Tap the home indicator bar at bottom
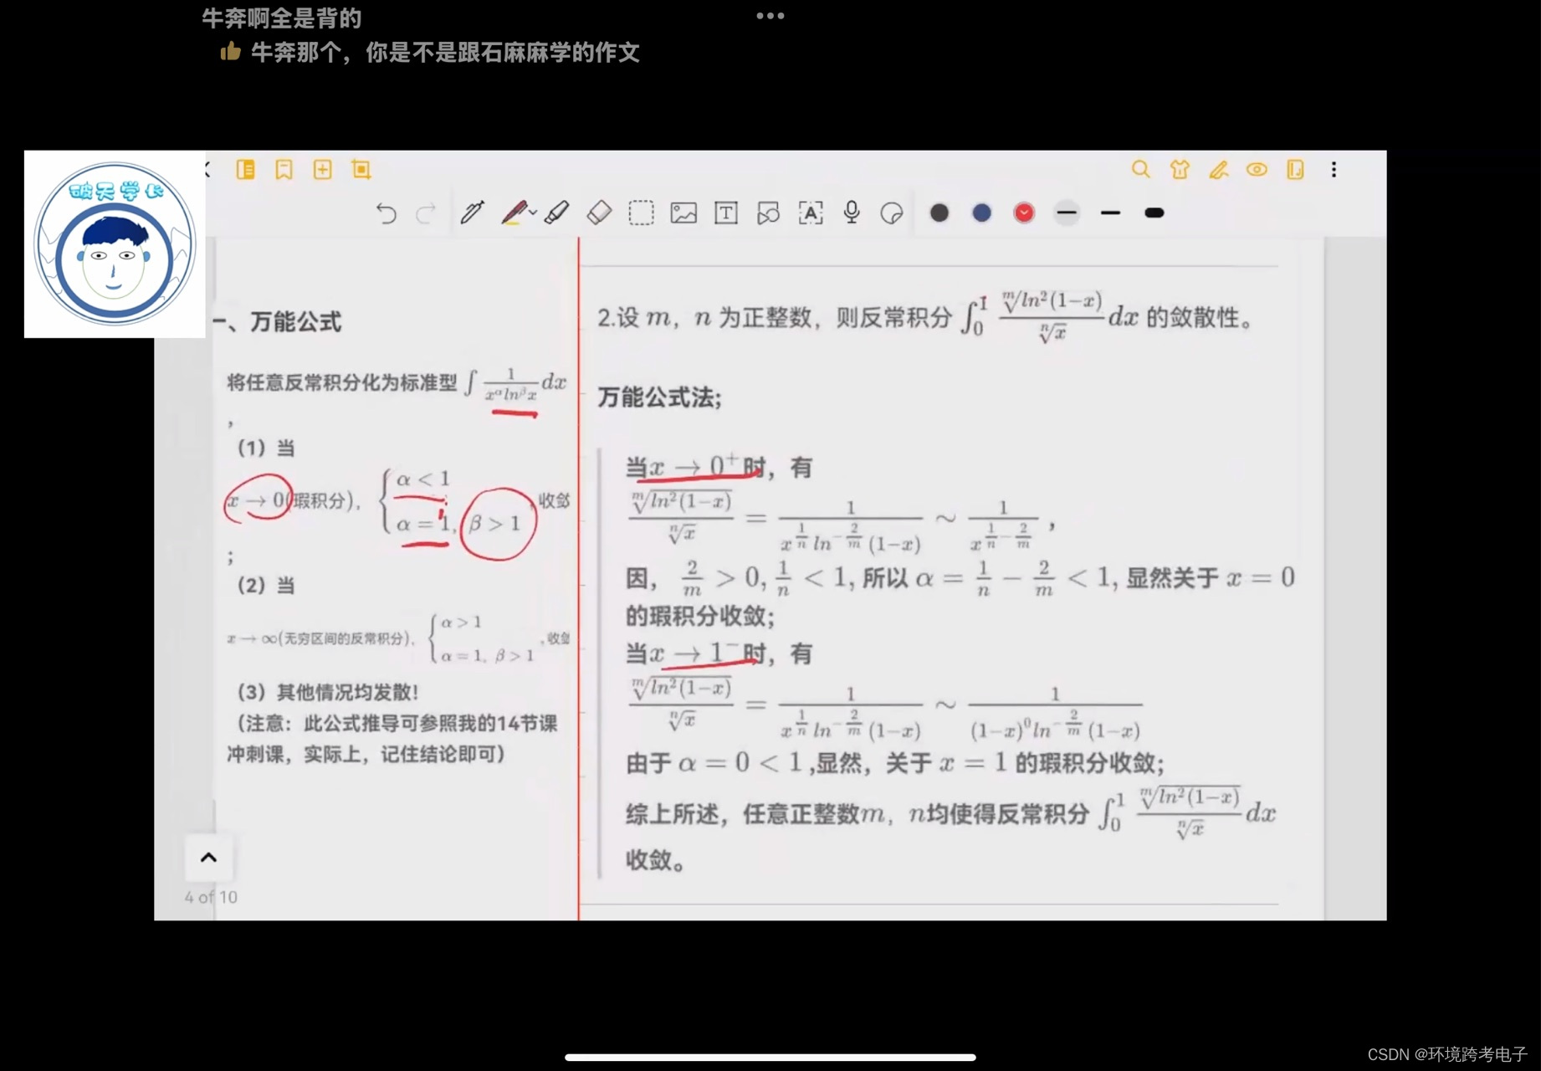Viewport: 1541px width, 1071px height. pyautogui.click(x=770, y=1058)
